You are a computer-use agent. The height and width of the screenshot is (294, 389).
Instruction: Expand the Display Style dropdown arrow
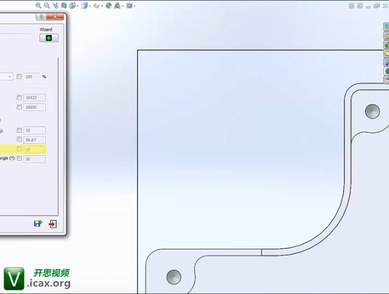pyautogui.click(x=90, y=6)
